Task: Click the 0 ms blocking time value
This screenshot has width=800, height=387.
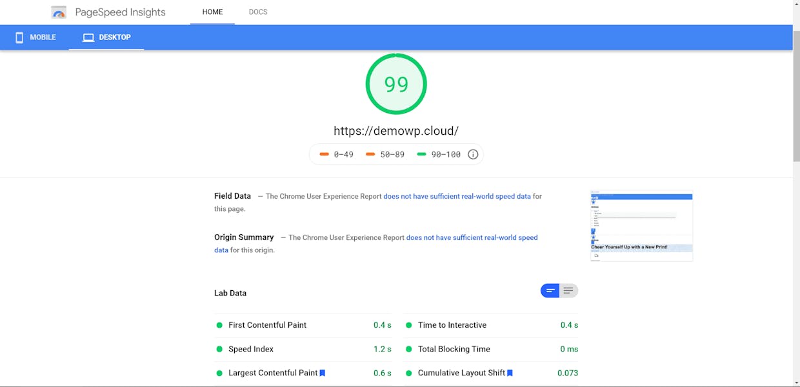Action: [x=569, y=349]
